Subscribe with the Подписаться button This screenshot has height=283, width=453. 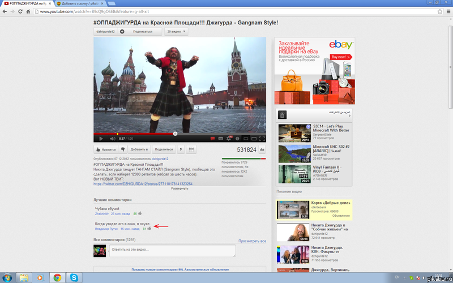click(139, 32)
